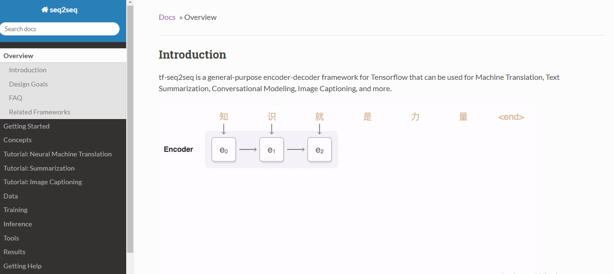
Task: Click the Encoder label in diagram
Action: pos(178,149)
